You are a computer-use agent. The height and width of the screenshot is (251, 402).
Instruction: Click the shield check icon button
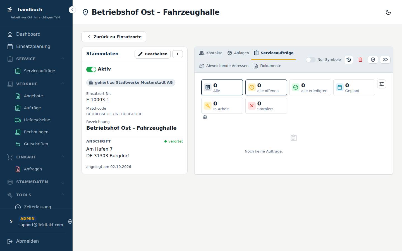[x=373, y=60]
